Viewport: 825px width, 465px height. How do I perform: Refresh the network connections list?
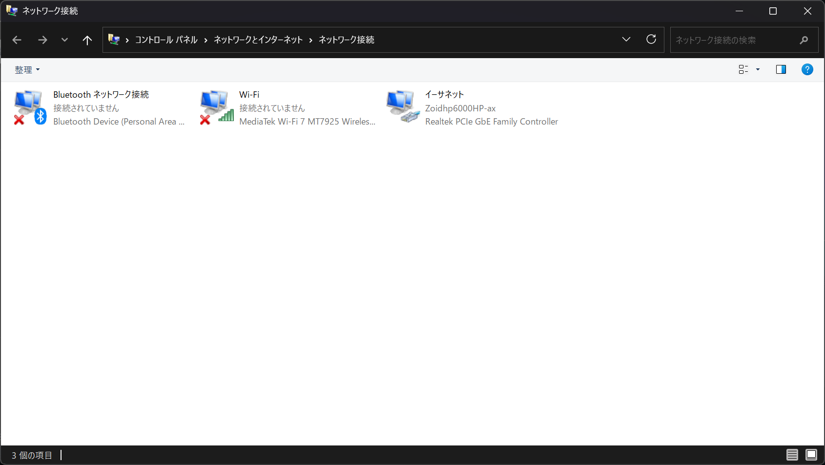[x=651, y=40]
